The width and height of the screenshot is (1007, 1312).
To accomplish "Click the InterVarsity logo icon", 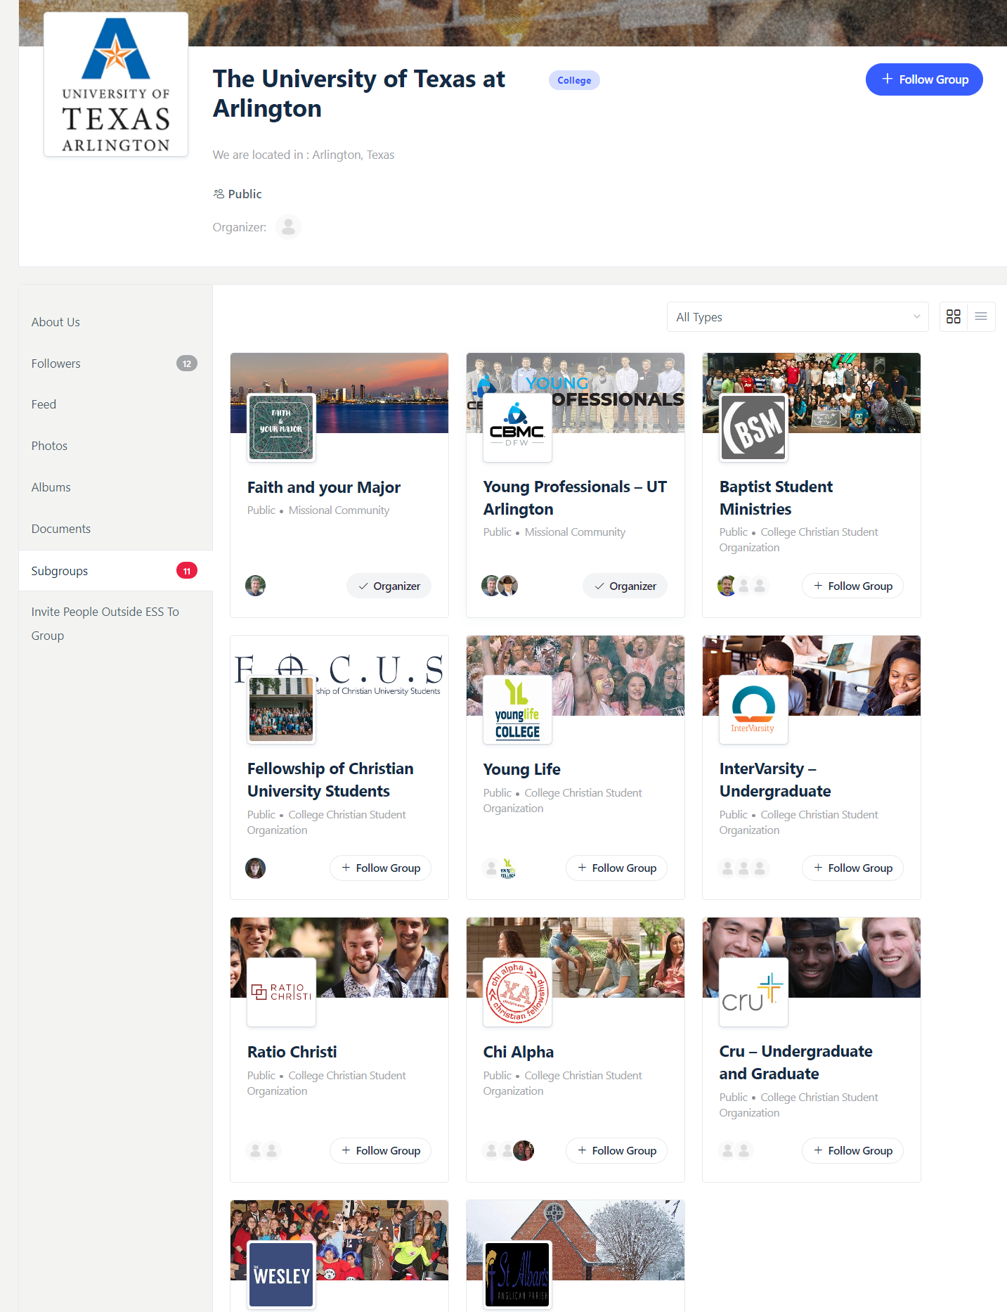I will click(x=753, y=709).
